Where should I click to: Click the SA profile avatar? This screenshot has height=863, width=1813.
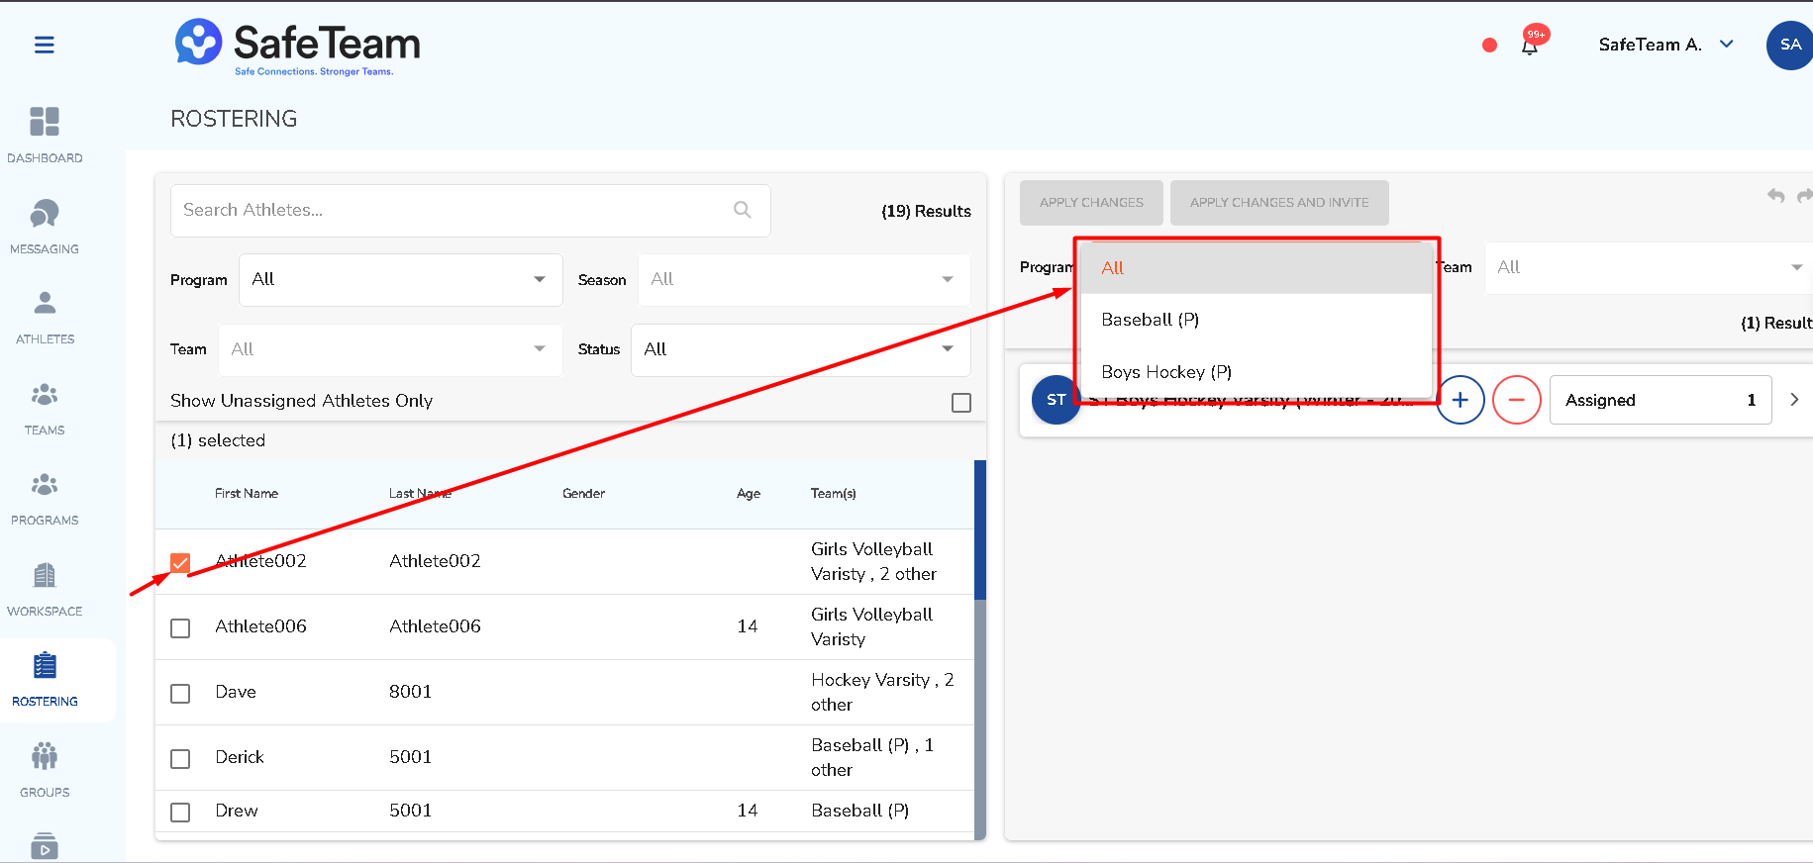pos(1789,45)
